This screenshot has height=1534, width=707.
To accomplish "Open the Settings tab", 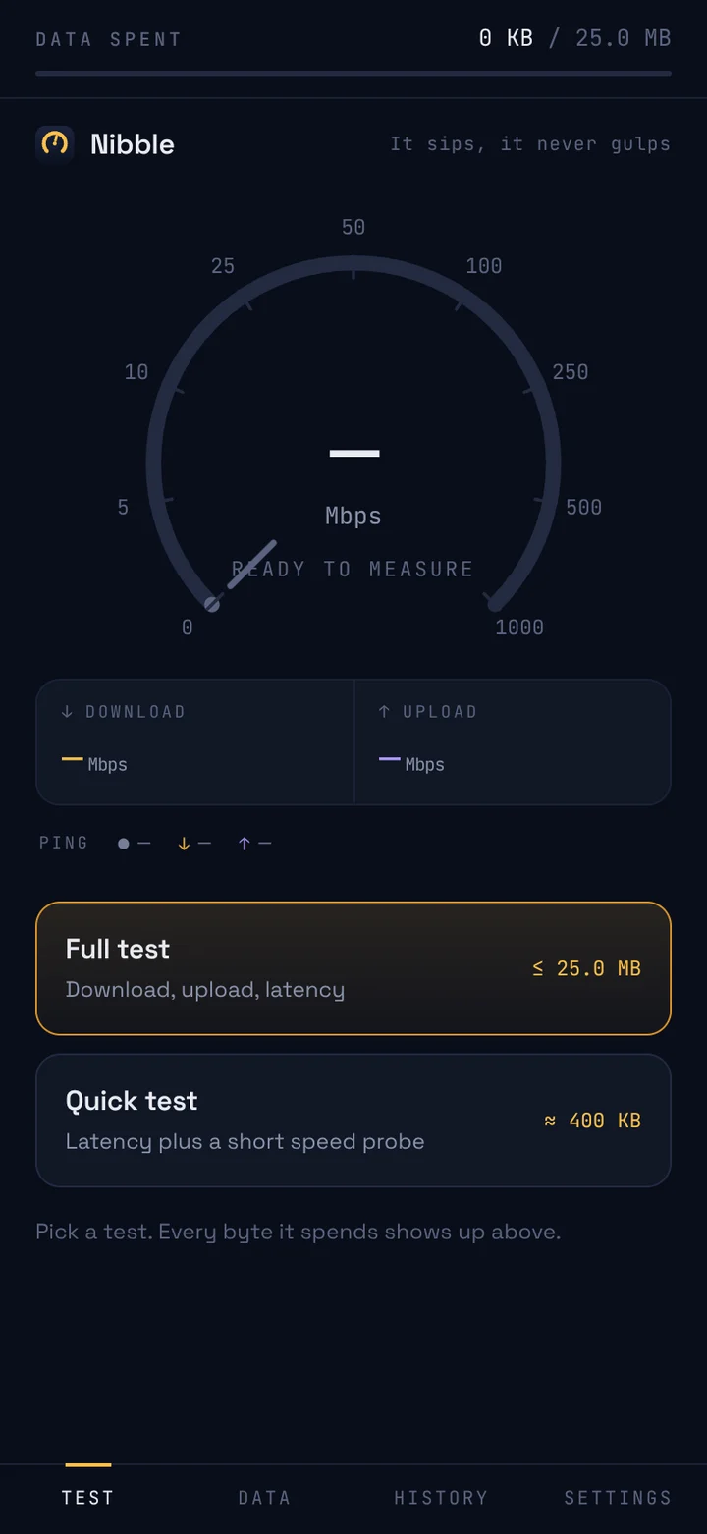I will pos(618,1498).
